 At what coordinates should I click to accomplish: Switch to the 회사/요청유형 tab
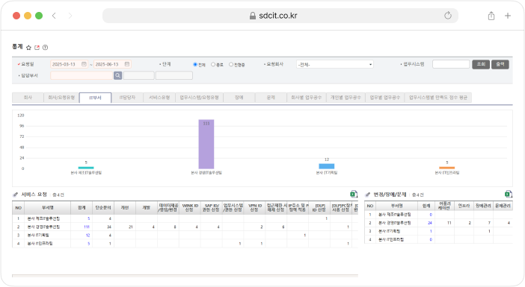[x=61, y=98]
